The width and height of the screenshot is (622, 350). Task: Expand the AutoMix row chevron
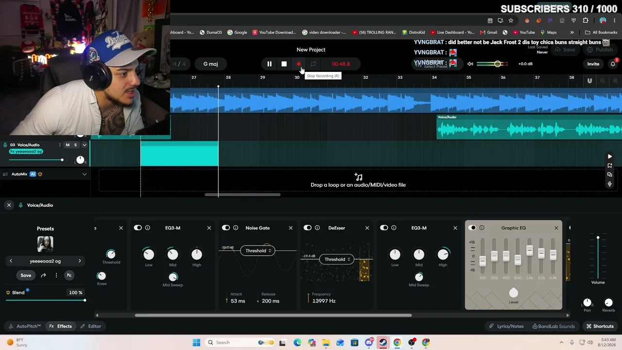(84, 174)
